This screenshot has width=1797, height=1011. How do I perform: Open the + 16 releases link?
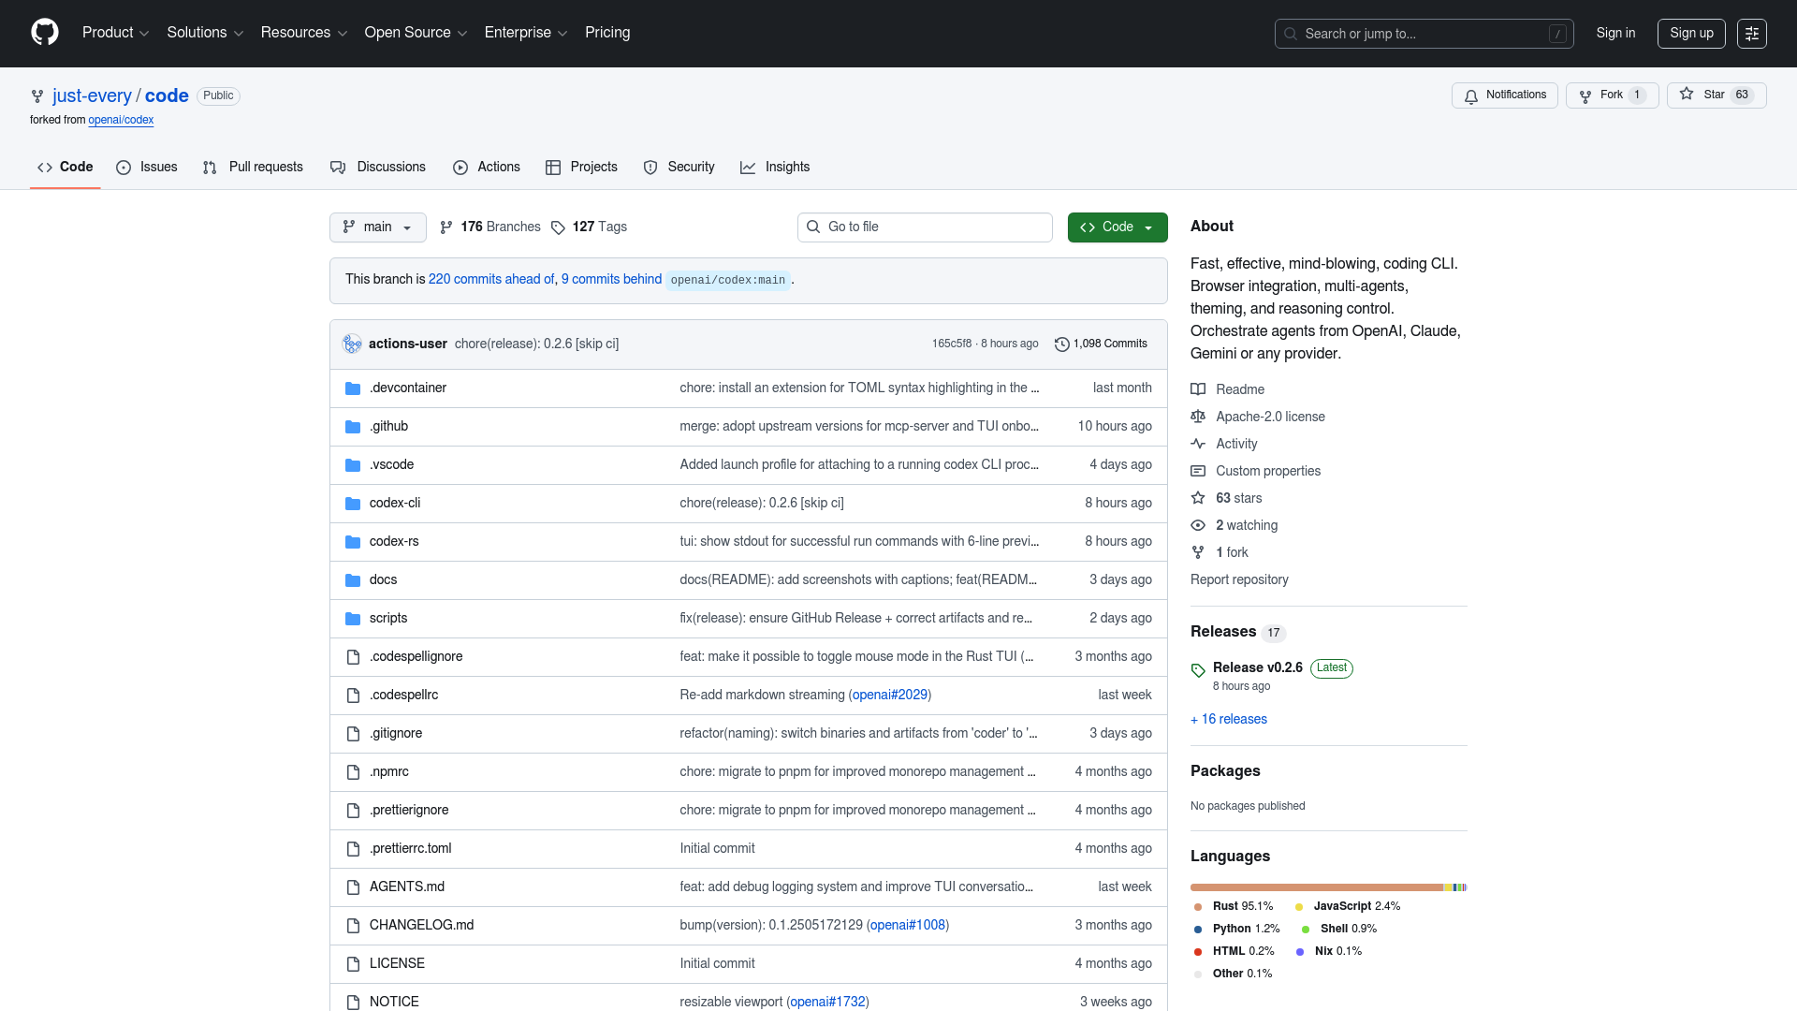[1229, 720]
